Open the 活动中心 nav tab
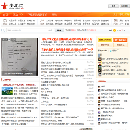 (x=18, y=15)
